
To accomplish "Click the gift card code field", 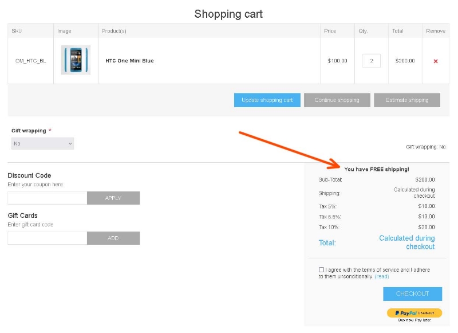I will coord(48,238).
